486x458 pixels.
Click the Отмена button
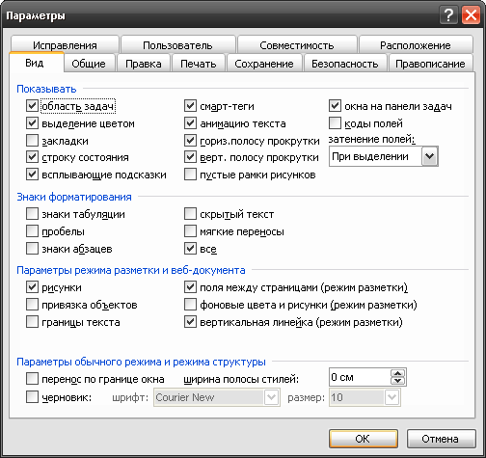[441, 439]
